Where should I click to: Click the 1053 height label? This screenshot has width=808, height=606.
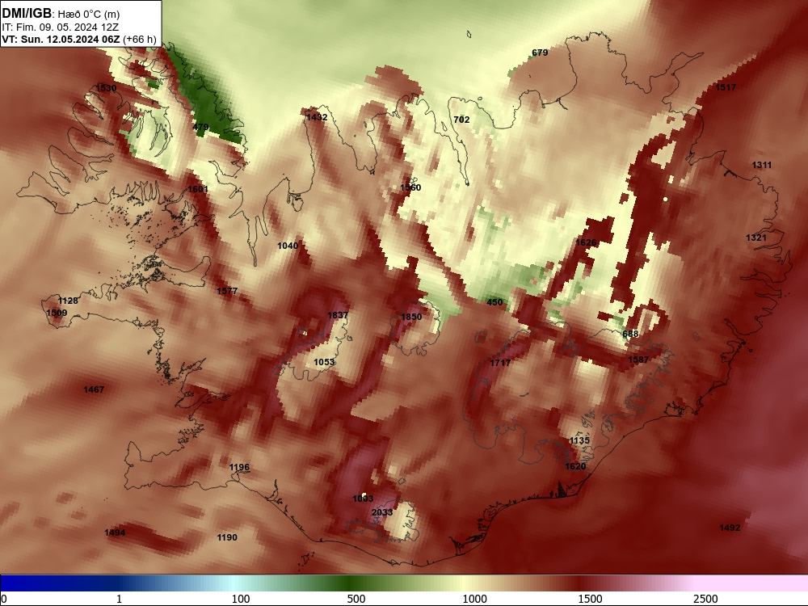coord(324,362)
